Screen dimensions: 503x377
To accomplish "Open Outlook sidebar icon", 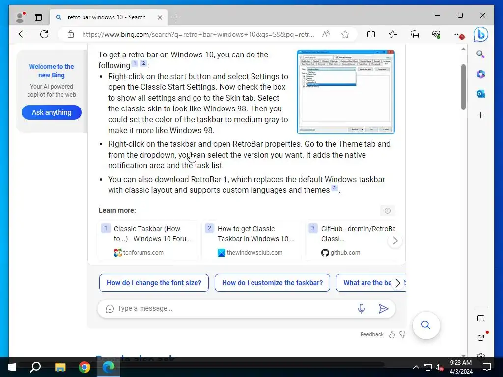I will pyautogui.click(x=480, y=94).
